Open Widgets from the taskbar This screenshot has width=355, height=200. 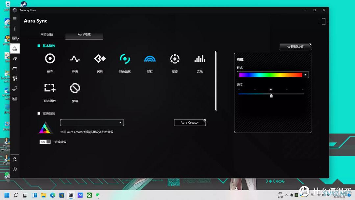coord(34,195)
